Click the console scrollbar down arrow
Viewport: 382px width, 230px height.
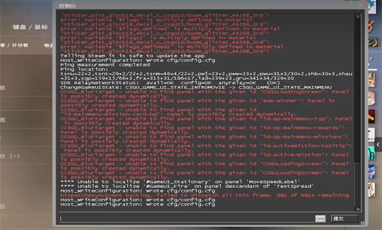coord(358,209)
